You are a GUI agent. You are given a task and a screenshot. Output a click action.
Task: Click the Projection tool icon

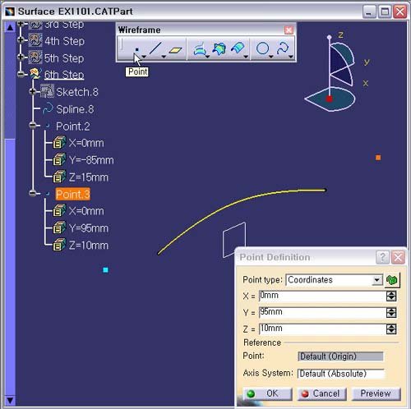200,48
